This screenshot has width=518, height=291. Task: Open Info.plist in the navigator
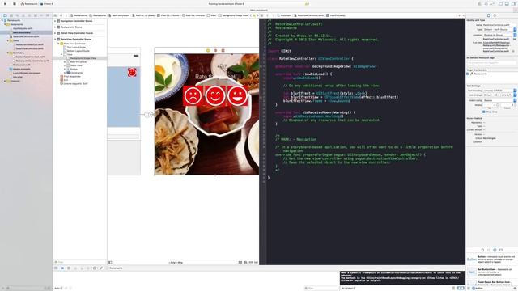[18, 77]
